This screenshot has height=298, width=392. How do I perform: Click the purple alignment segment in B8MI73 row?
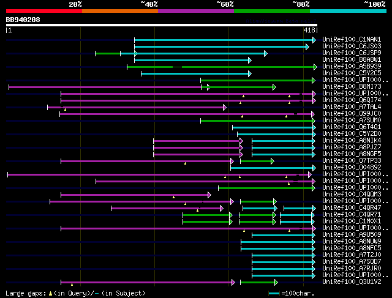[x=105, y=87]
